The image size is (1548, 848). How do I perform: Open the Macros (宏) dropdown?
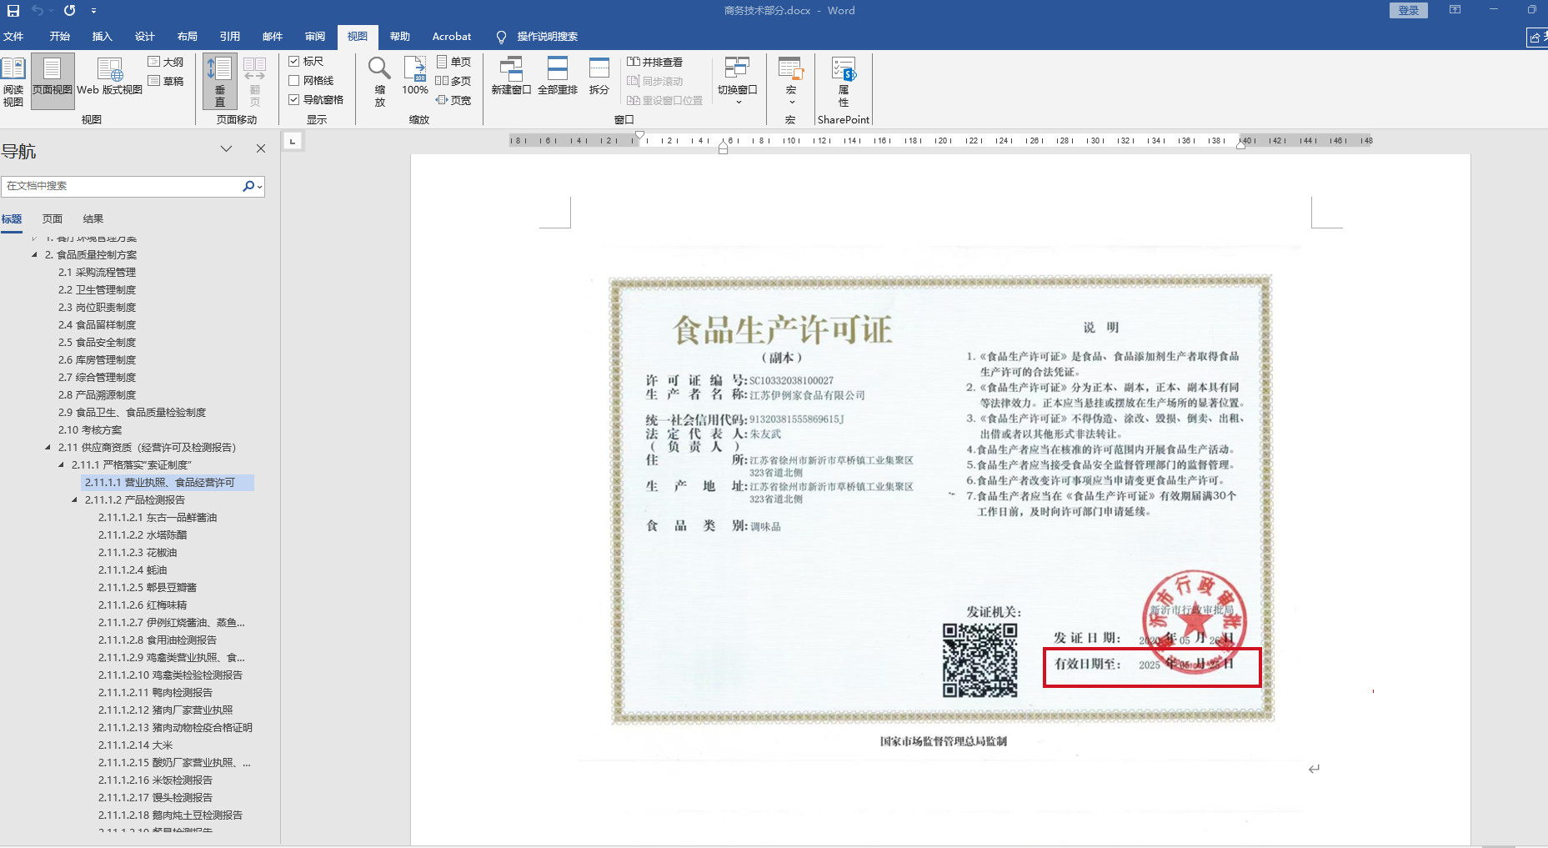tap(791, 81)
